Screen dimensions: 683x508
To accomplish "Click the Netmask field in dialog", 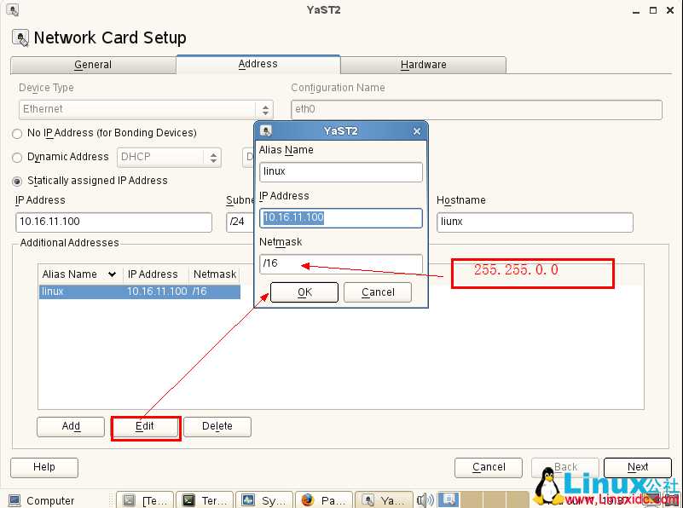I will pos(340,263).
